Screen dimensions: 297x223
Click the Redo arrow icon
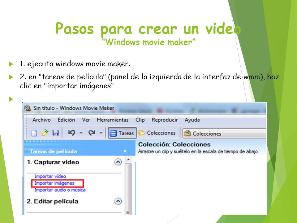(x=92, y=133)
